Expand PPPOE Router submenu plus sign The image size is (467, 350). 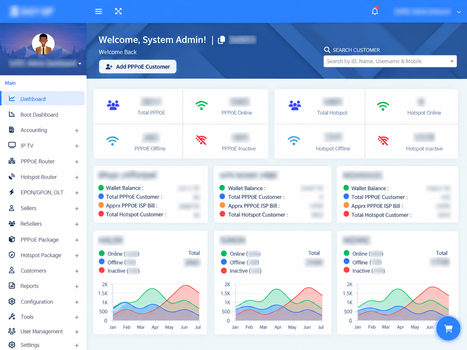[x=77, y=162]
